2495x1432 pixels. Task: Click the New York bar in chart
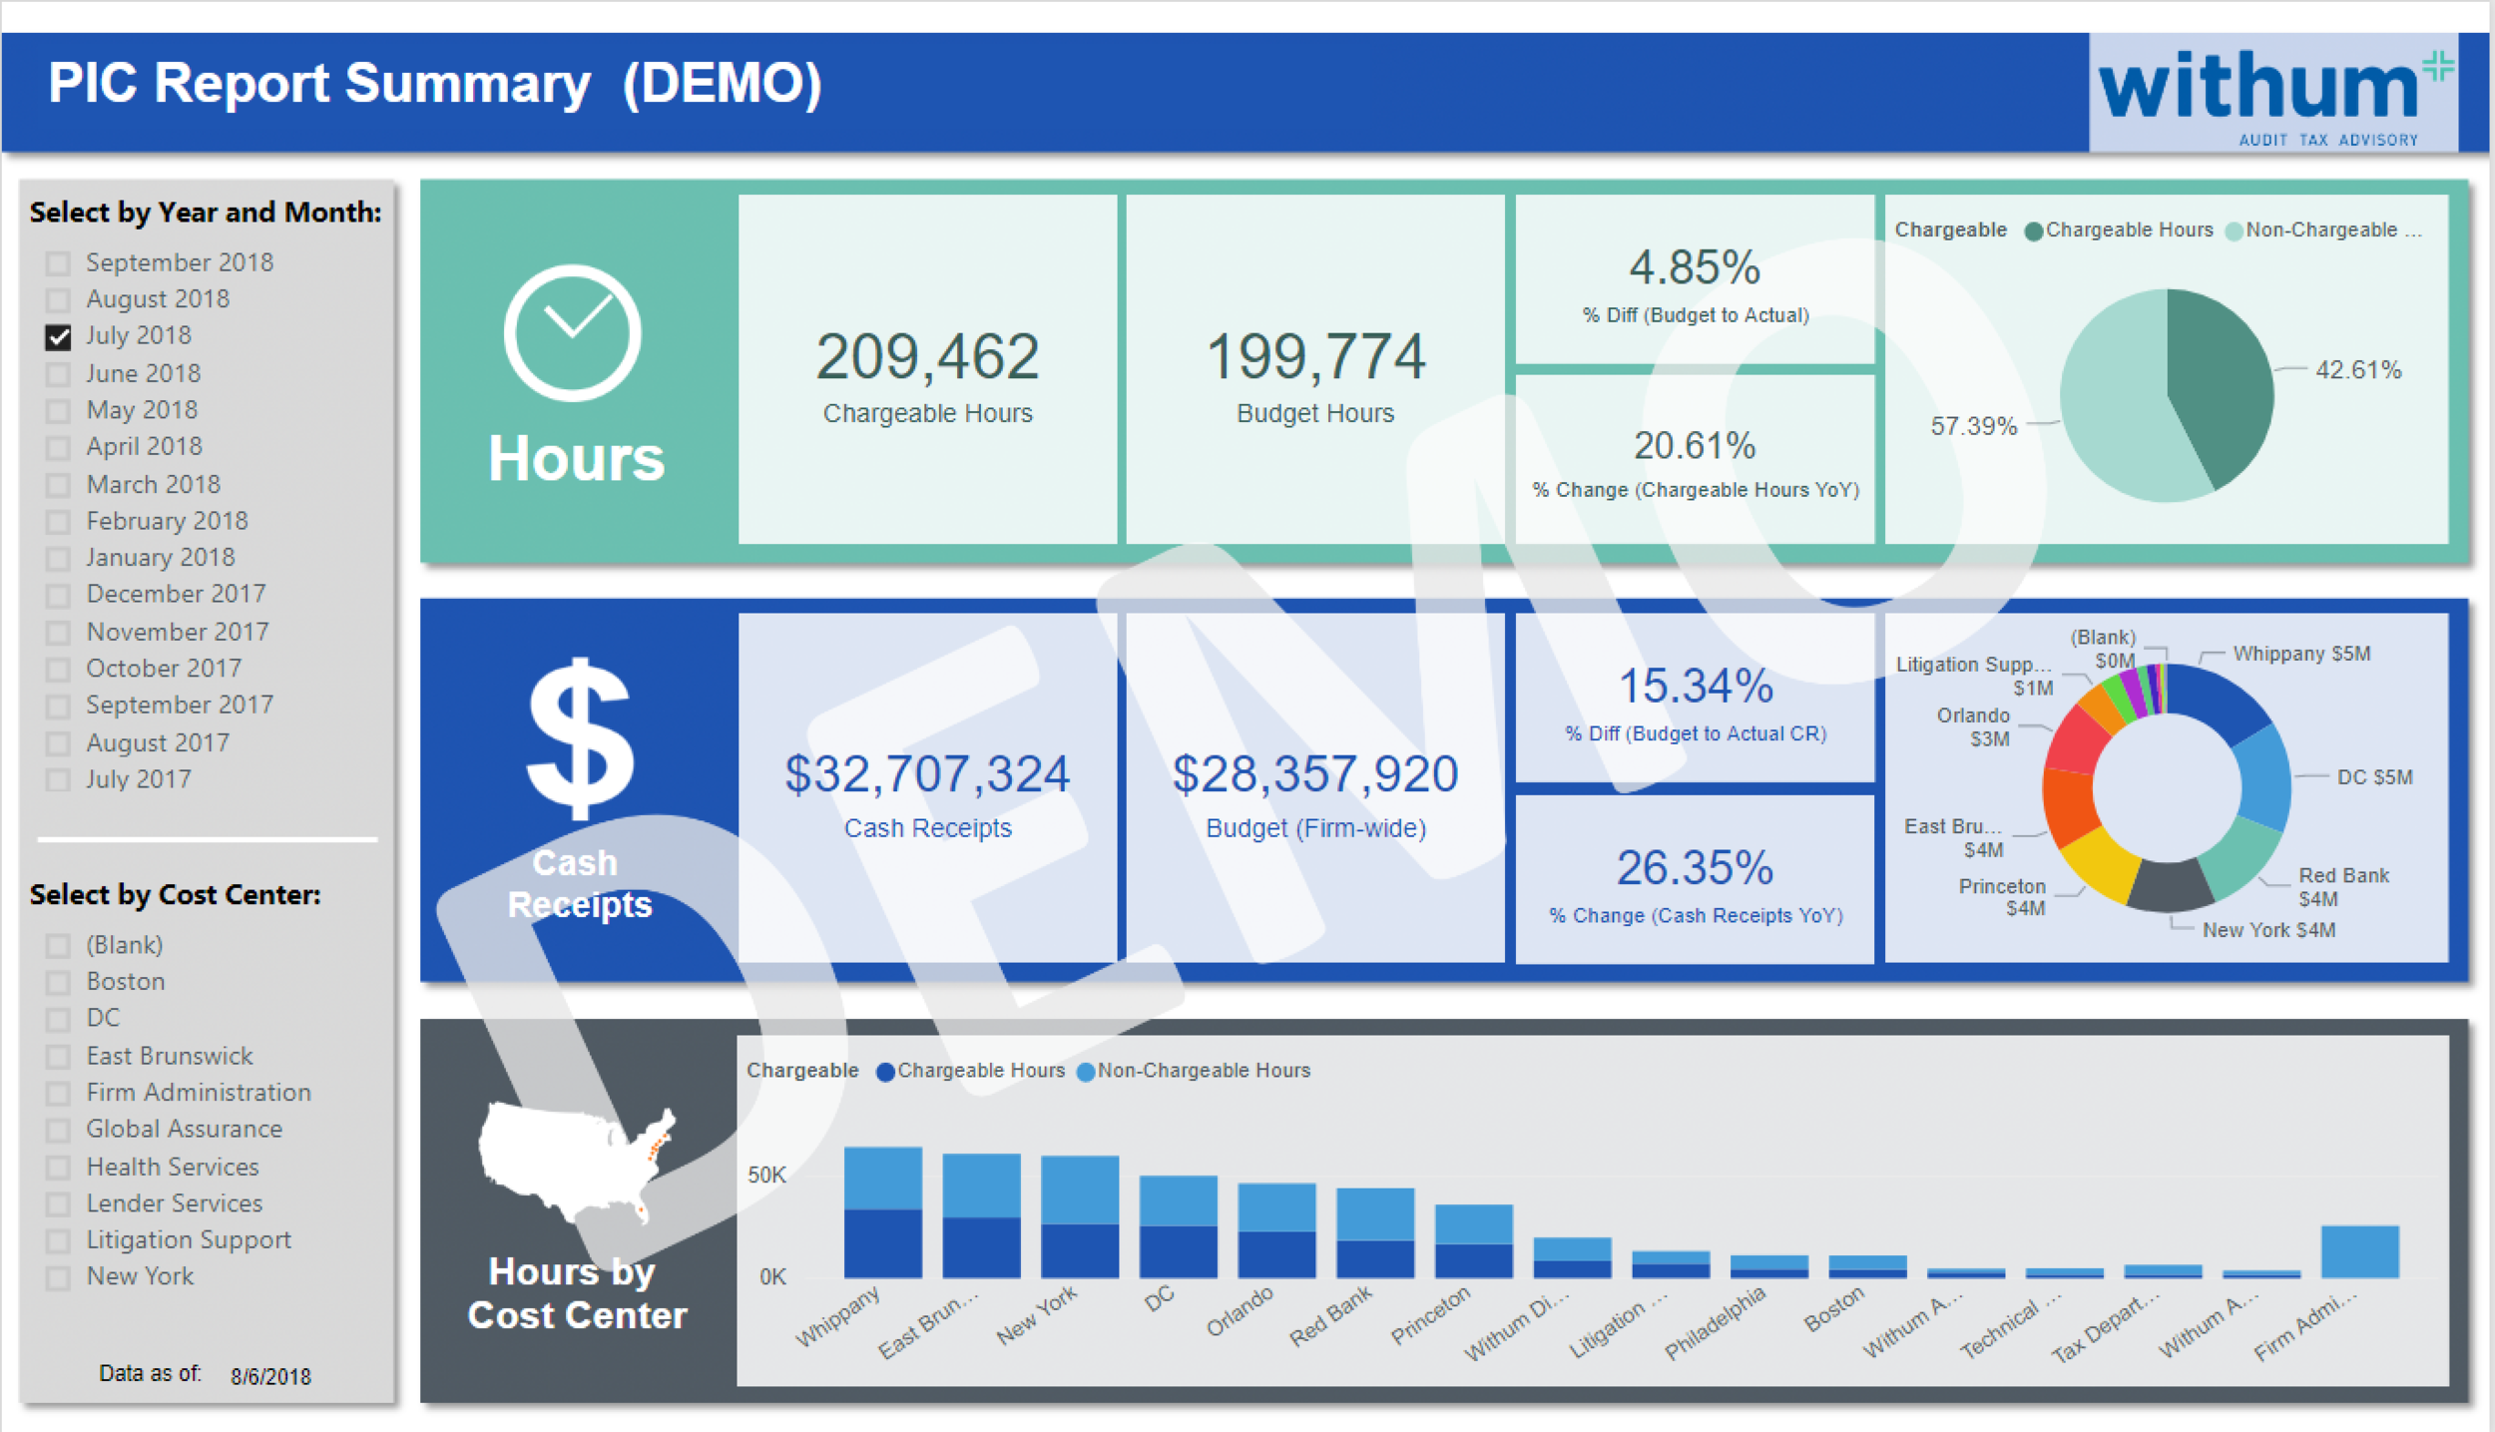coord(1079,1216)
